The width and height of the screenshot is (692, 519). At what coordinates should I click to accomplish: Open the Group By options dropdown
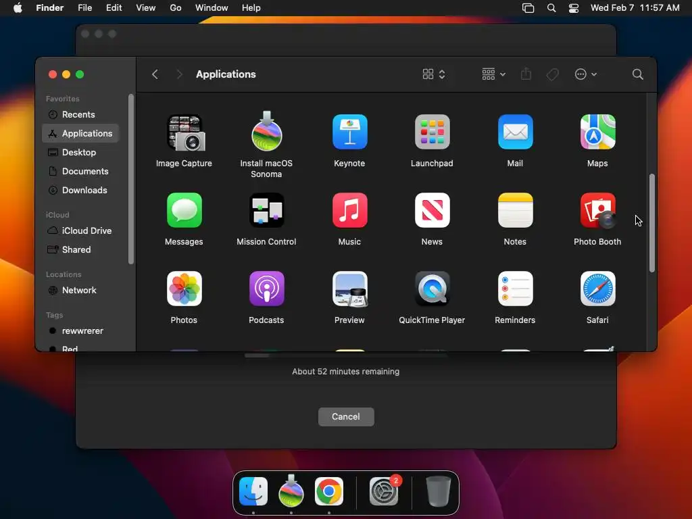493,74
